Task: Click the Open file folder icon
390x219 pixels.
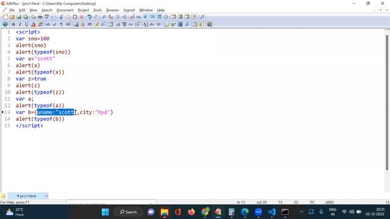Action: pyautogui.click(x=12, y=17)
